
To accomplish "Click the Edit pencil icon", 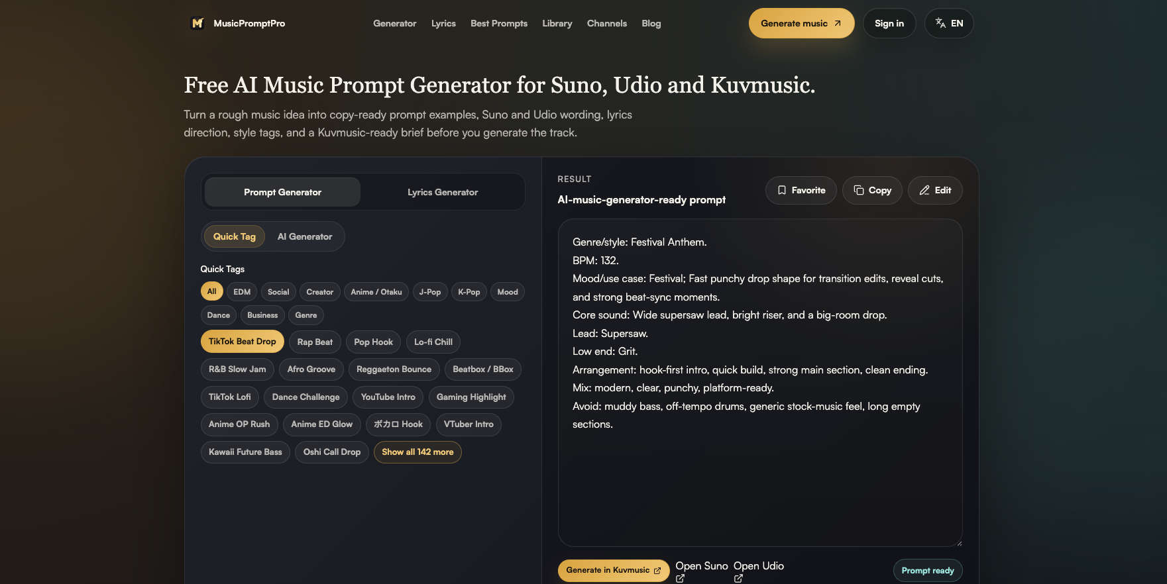I will pos(924,190).
